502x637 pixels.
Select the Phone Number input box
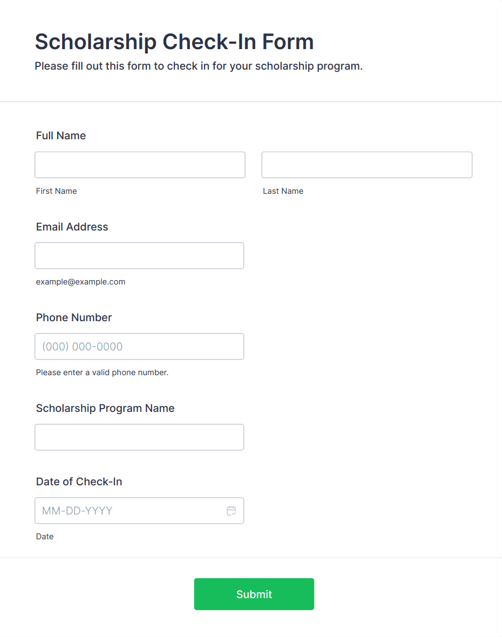(x=139, y=347)
